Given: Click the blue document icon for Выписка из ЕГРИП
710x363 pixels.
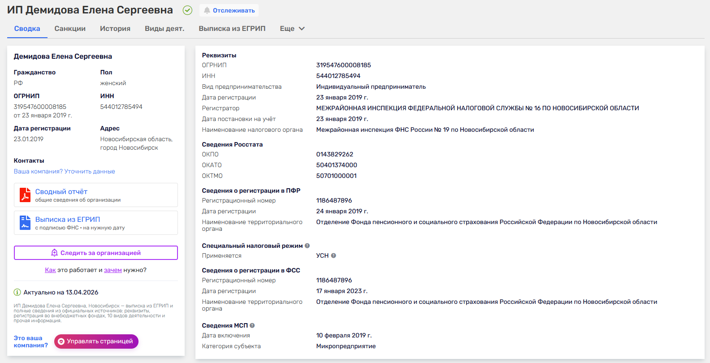Looking at the screenshot, I should tap(25, 223).
